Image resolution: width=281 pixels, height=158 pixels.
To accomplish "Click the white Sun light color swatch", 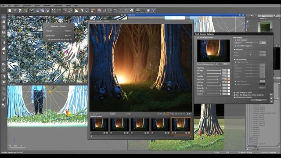I will 229,71.
